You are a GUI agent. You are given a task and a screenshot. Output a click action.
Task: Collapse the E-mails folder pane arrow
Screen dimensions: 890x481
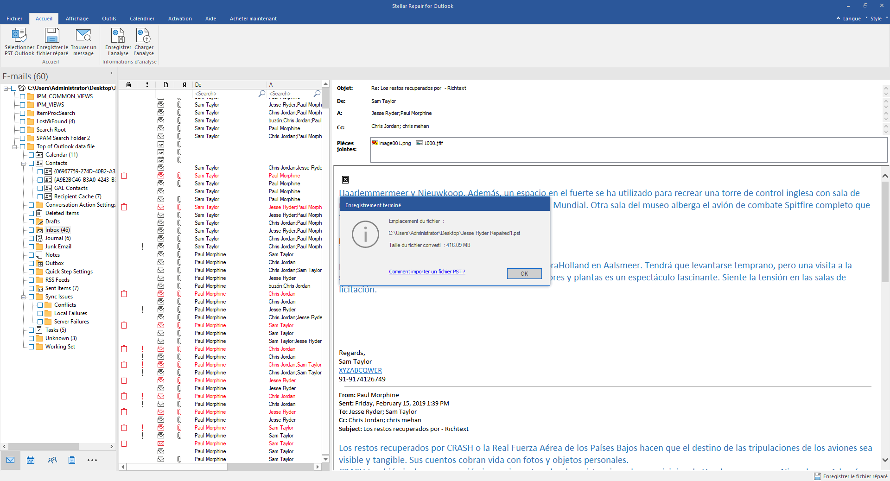pos(111,73)
